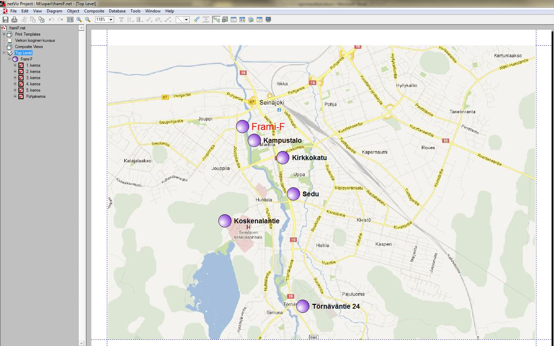Toggle the project tree view icon

coord(216,20)
